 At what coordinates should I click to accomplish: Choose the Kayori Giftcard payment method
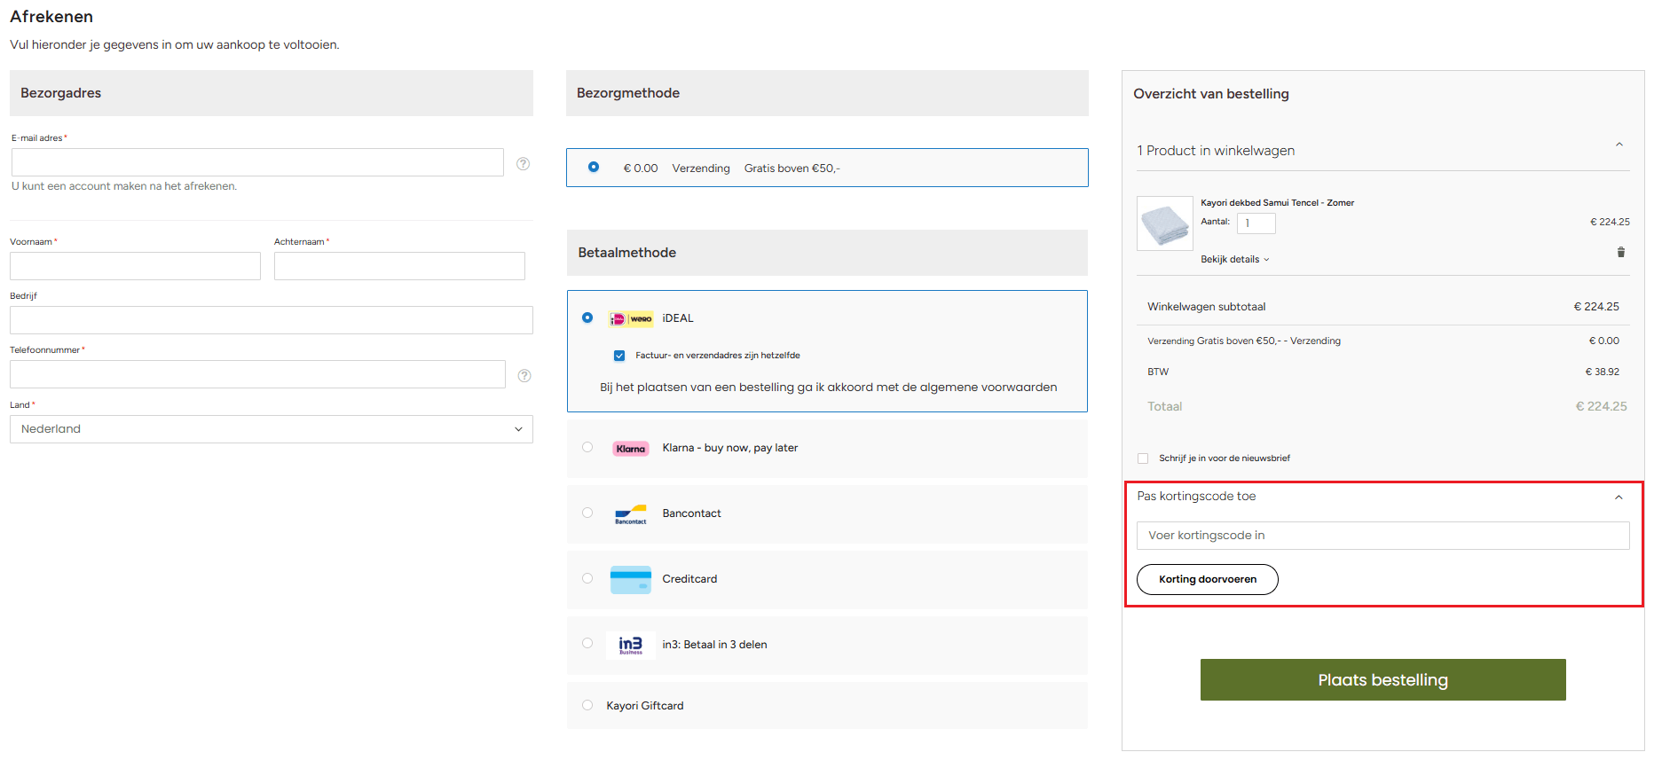tap(587, 706)
